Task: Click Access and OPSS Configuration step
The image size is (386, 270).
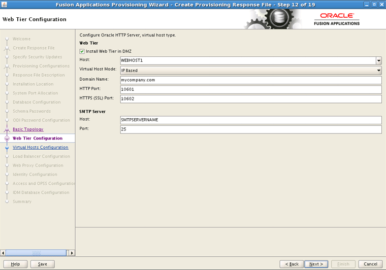Action: tap(44, 183)
